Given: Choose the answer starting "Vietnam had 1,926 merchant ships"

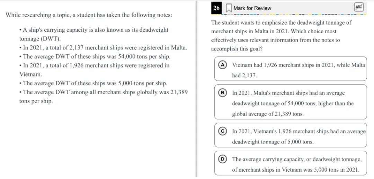Looking at the screenshot, I should [x=298, y=70].
